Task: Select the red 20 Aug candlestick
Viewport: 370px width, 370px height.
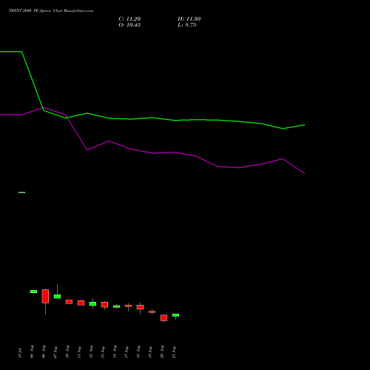Action: tap(164, 317)
